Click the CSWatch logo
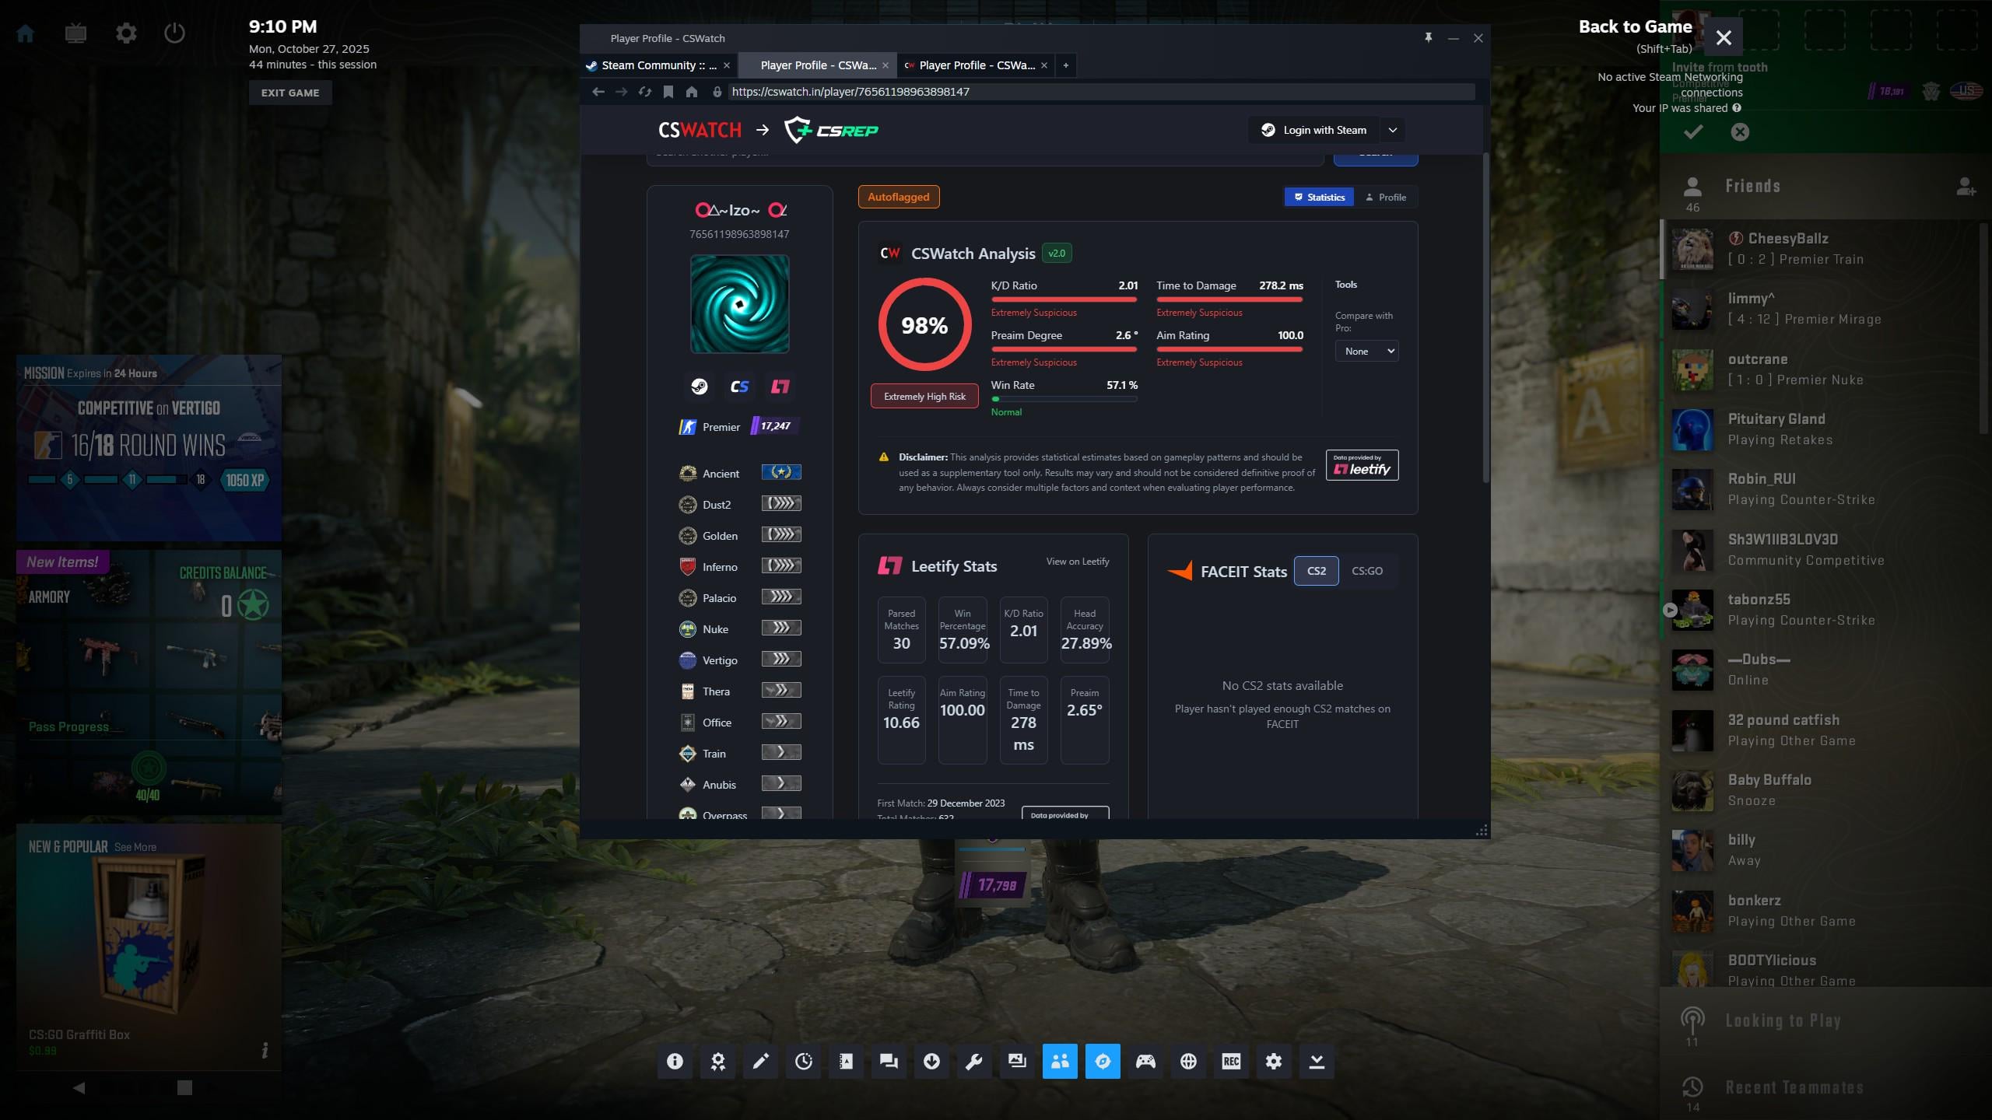The image size is (1992, 1120). (700, 131)
